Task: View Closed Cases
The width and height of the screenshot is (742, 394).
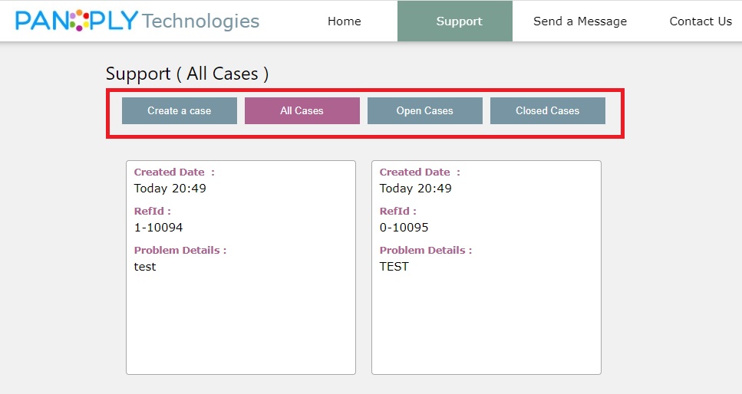Action: (x=548, y=110)
